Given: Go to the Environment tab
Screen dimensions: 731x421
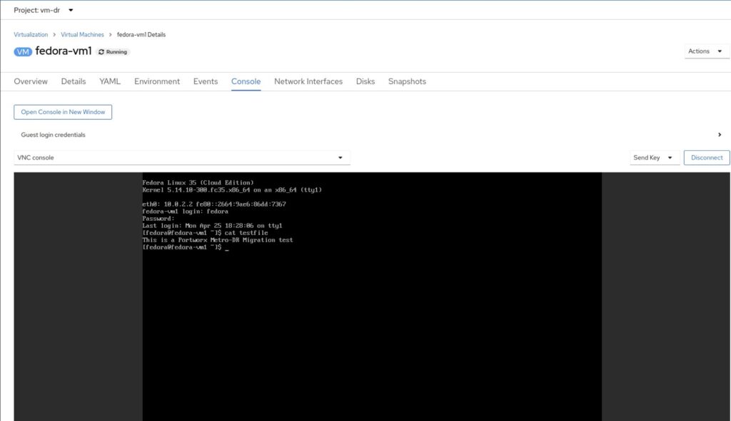Looking at the screenshot, I should (x=157, y=81).
